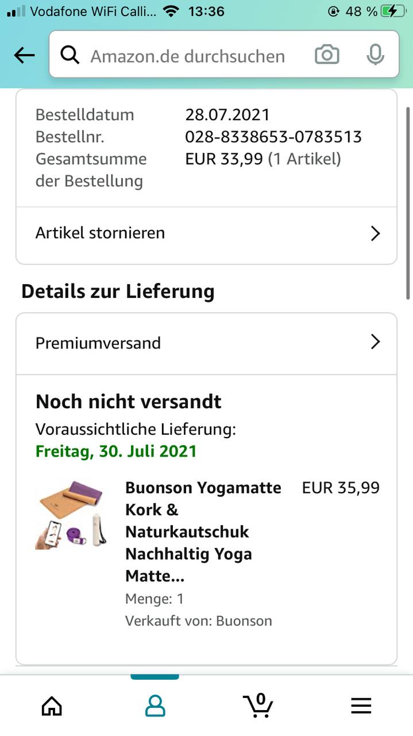
Task: Tap the battery indicator in status bar
Action: point(396,11)
